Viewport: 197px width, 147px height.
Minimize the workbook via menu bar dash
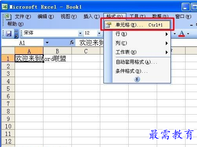pyautogui.click(x=191, y=25)
